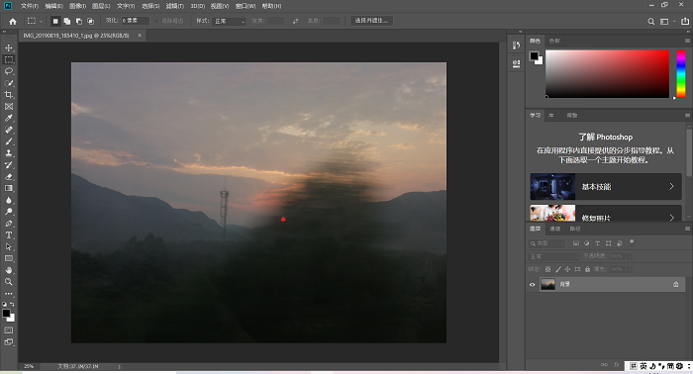Click the 选择并遮住 (Select and Mask) button
The height and width of the screenshot is (374, 693).
point(371,21)
